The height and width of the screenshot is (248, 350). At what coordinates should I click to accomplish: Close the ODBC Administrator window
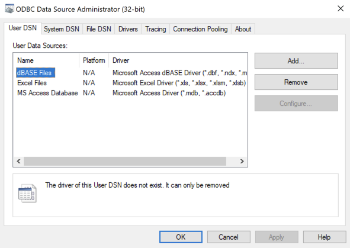pyautogui.click(x=341, y=8)
